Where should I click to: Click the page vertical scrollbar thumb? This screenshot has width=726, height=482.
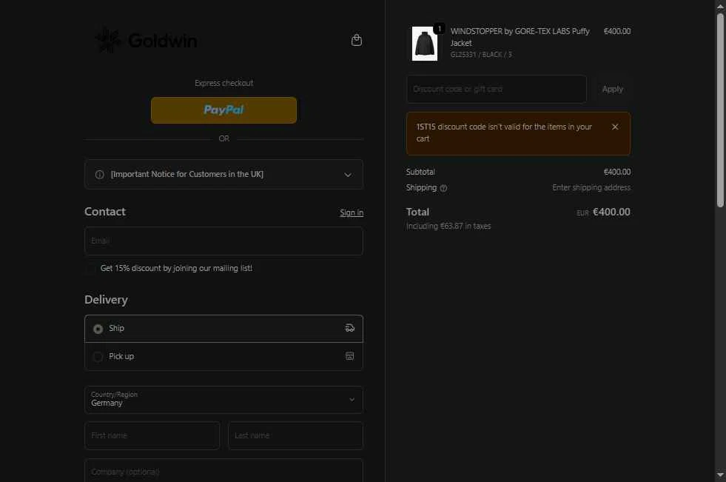(x=720, y=110)
